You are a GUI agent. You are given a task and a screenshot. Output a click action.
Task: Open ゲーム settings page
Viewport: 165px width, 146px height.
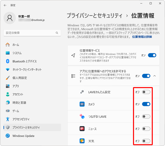(32, 111)
